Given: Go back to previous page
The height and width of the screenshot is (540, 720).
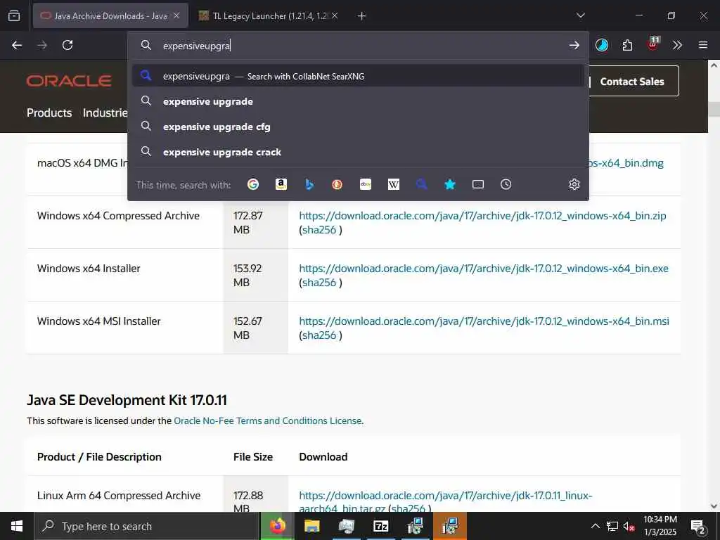Looking at the screenshot, I should pos(17,46).
